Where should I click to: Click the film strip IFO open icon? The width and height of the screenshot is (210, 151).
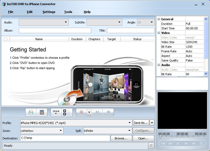pyautogui.click(x=42, y=112)
